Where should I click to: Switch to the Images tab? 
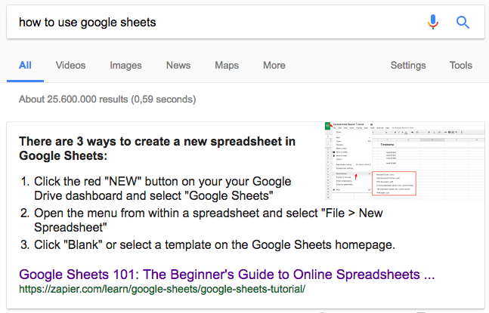[125, 66]
